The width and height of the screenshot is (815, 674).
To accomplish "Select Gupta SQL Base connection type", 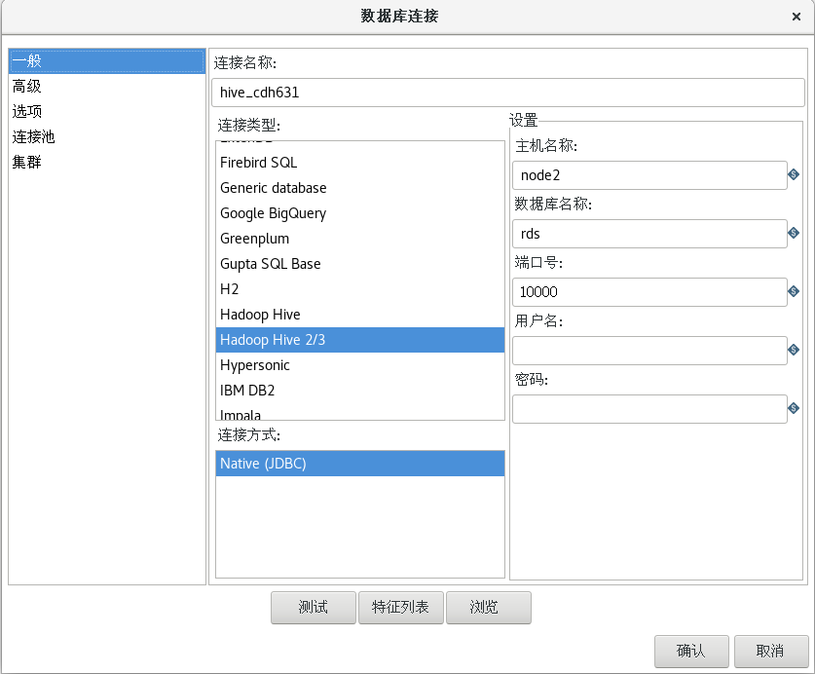I will pos(360,264).
